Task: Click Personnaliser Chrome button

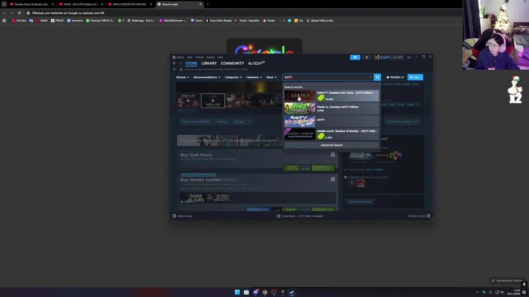Action: (507, 280)
